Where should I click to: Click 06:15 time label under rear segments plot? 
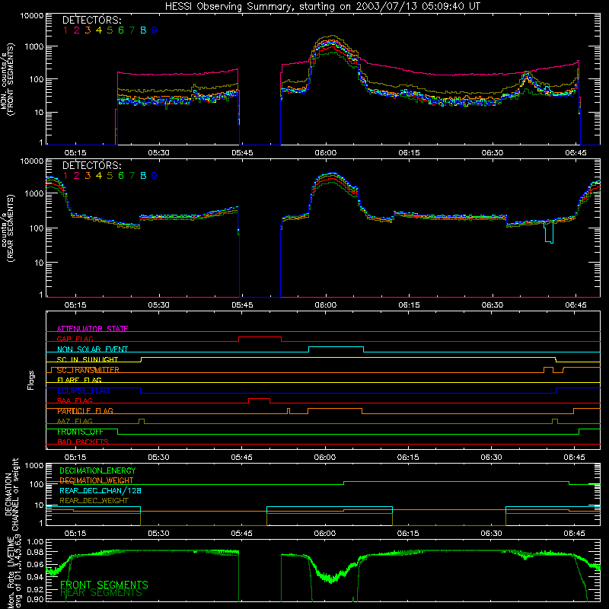409,305
